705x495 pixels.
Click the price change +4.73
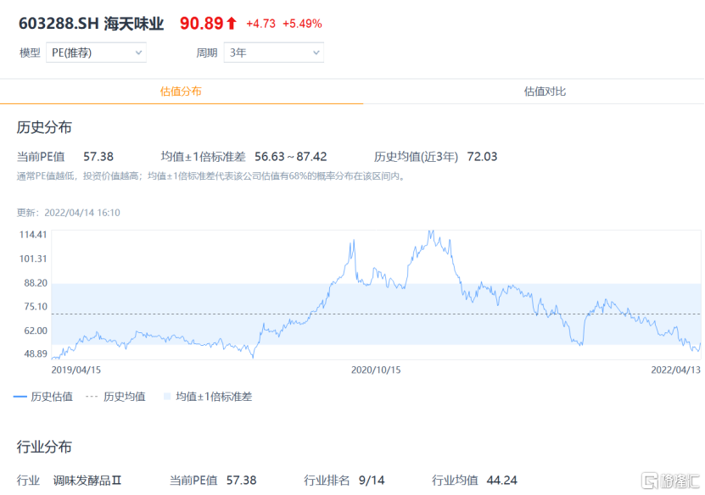(260, 24)
